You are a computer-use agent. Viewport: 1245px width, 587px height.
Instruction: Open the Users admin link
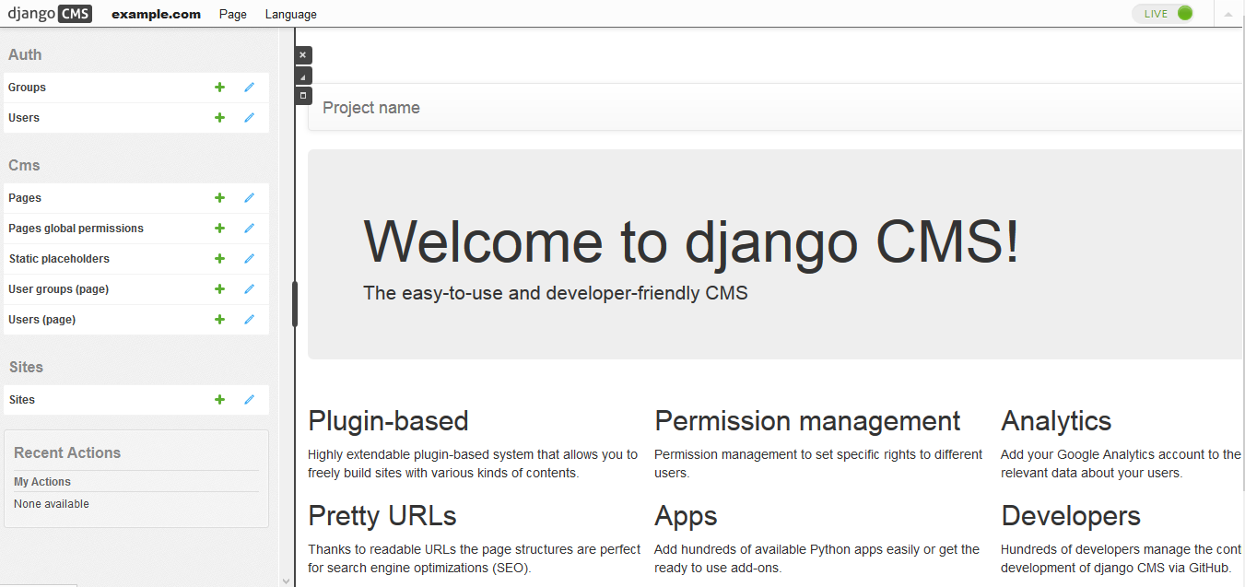click(23, 117)
